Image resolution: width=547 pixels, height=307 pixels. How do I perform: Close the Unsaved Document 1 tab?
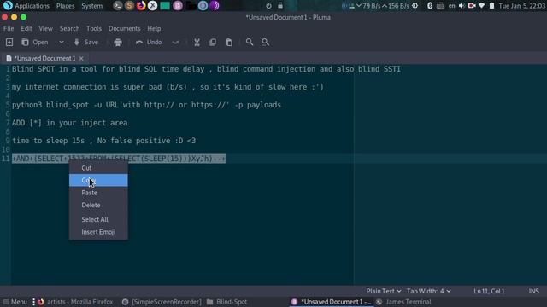click(81, 58)
